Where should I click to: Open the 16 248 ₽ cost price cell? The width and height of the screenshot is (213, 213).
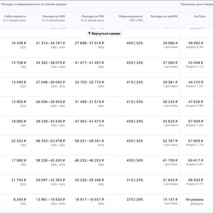(19, 43)
